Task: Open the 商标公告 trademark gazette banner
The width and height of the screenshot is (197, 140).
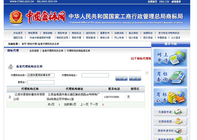Action: tap(170, 97)
